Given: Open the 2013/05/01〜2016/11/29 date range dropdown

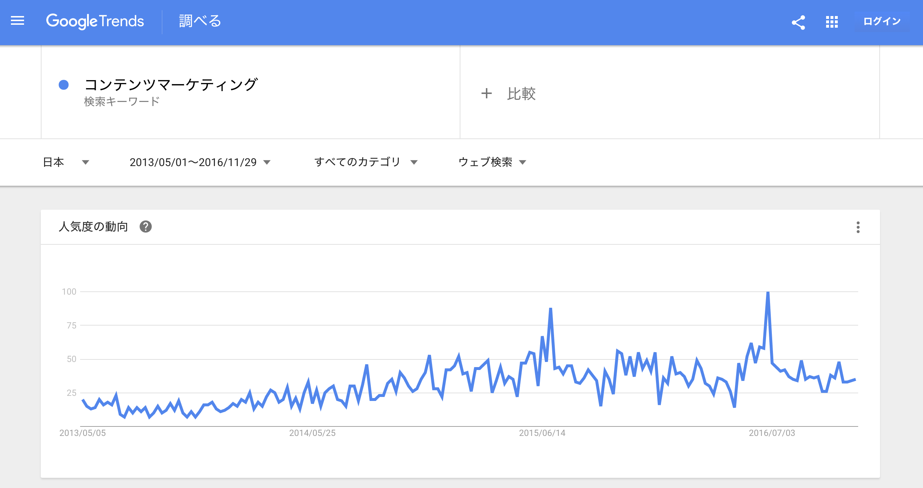Looking at the screenshot, I should 200,162.
